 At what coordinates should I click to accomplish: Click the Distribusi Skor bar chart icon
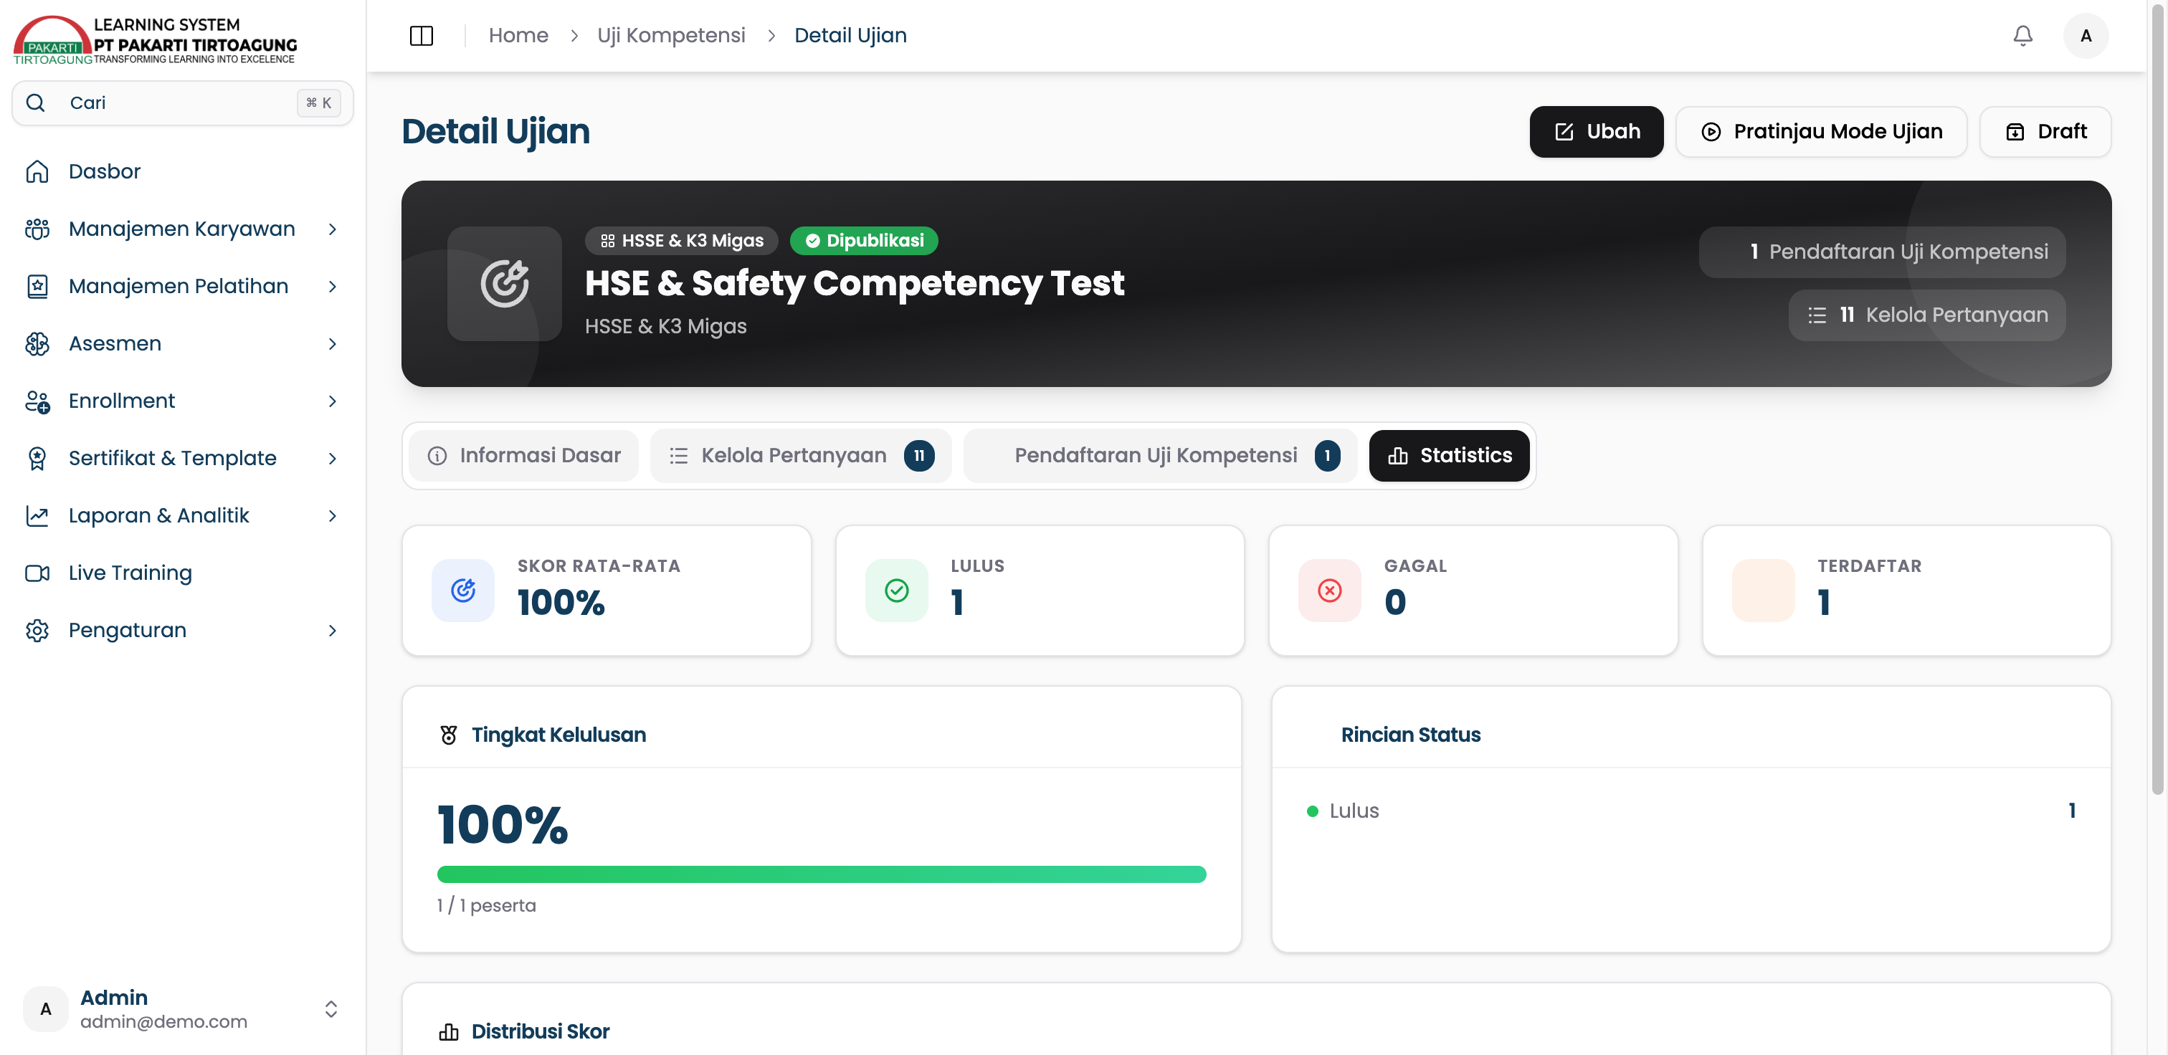pos(449,1031)
